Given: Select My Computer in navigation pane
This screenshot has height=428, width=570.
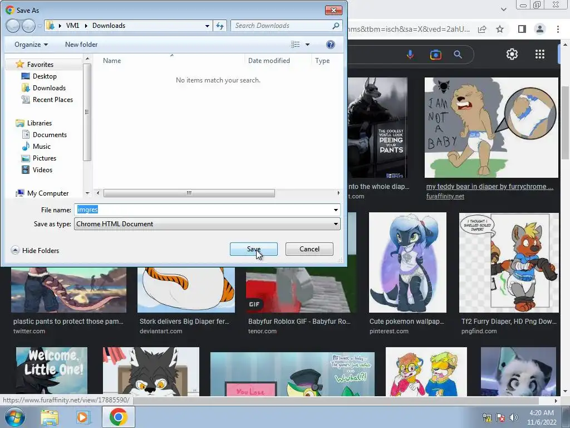Looking at the screenshot, I should [48, 193].
